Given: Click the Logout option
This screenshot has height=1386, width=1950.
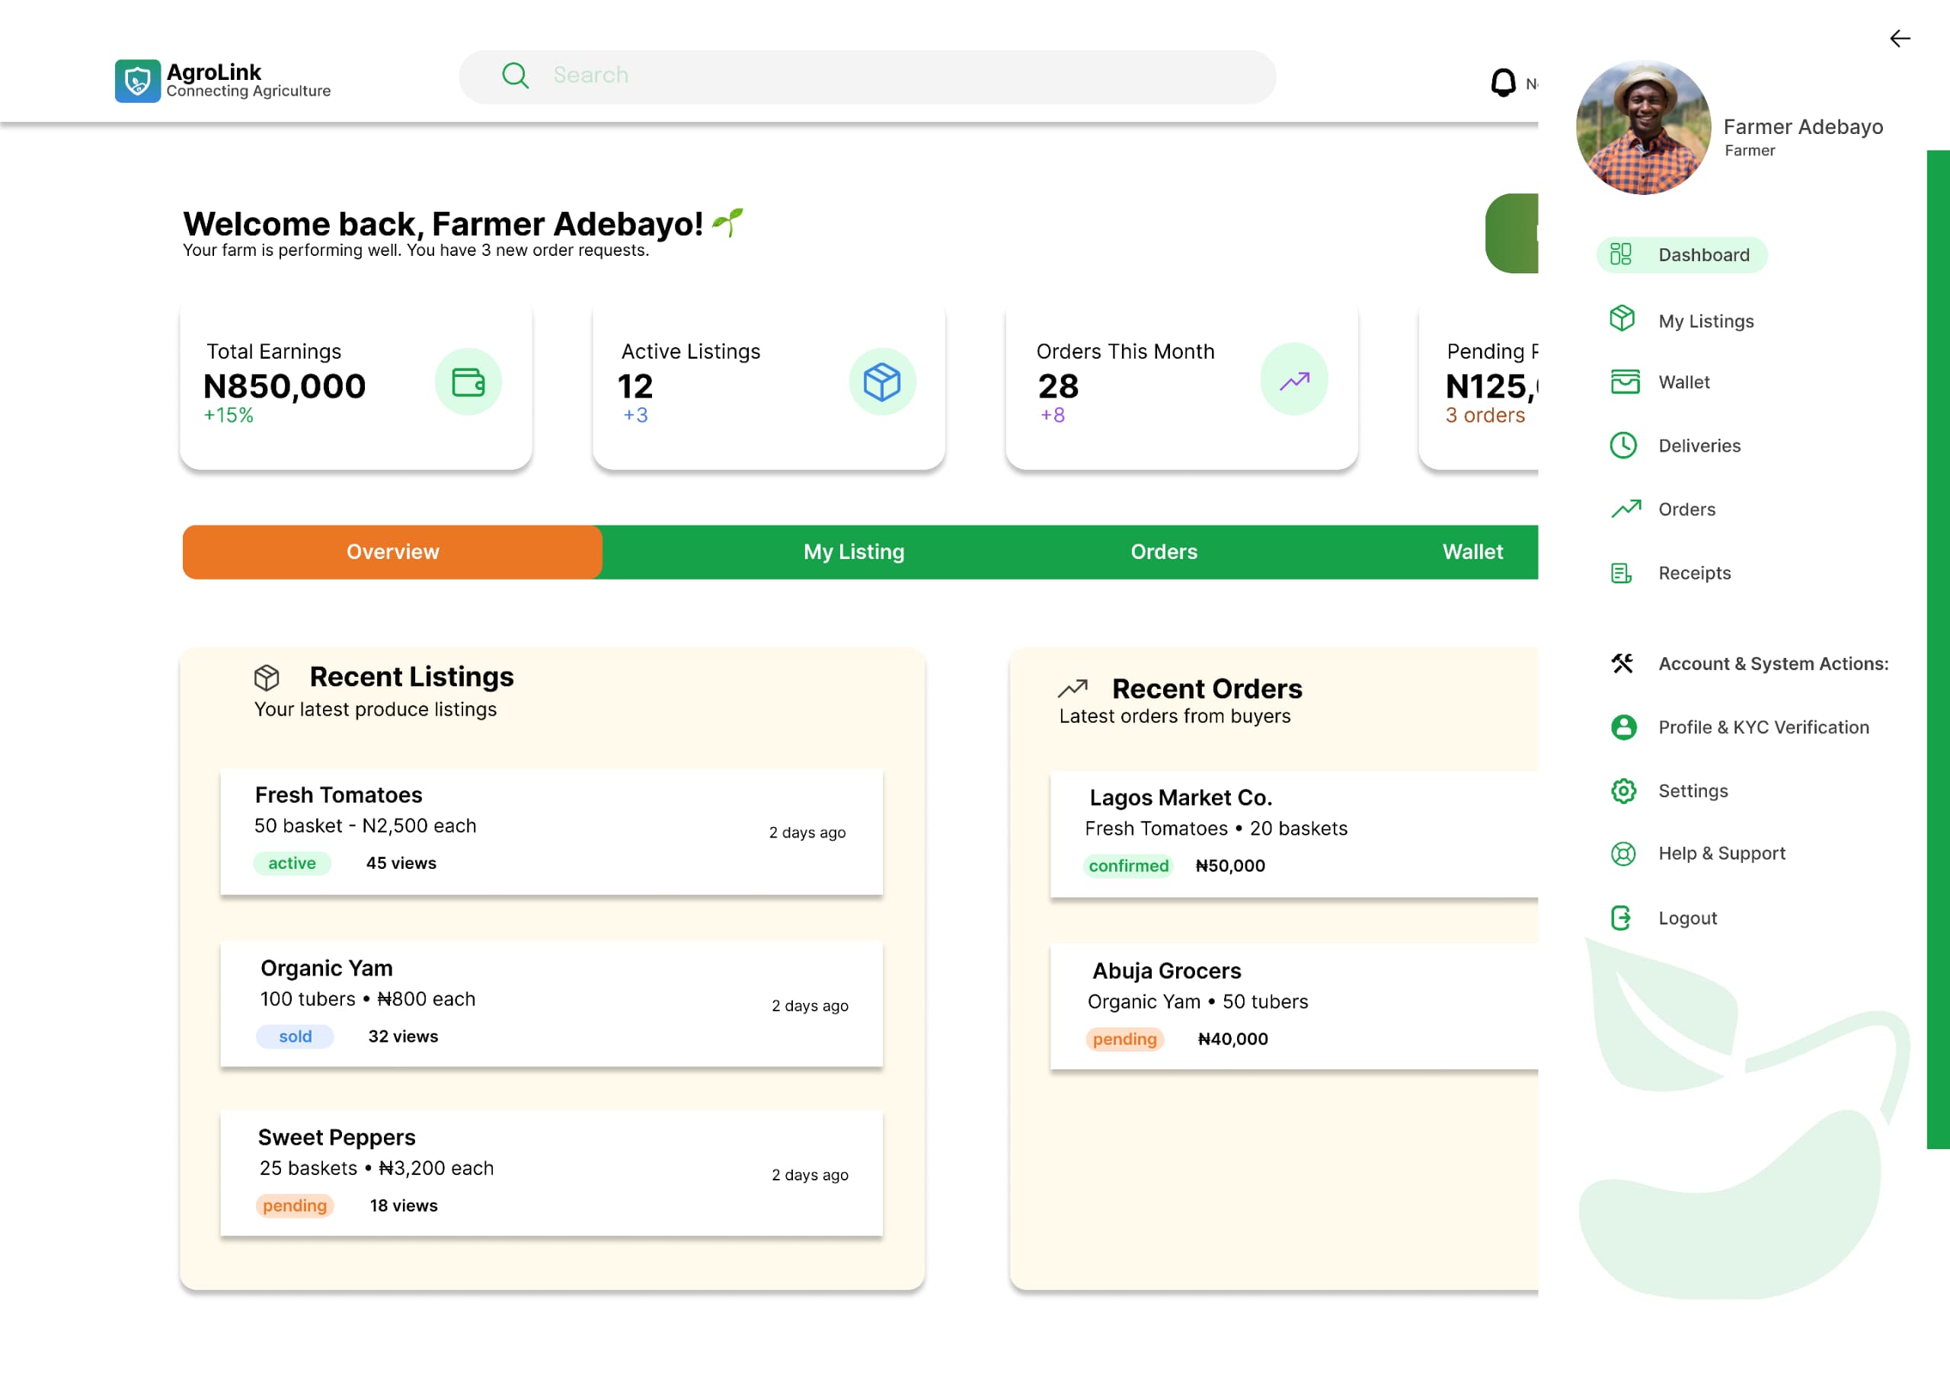Looking at the screenshot, I should [x=1686, y=918].
